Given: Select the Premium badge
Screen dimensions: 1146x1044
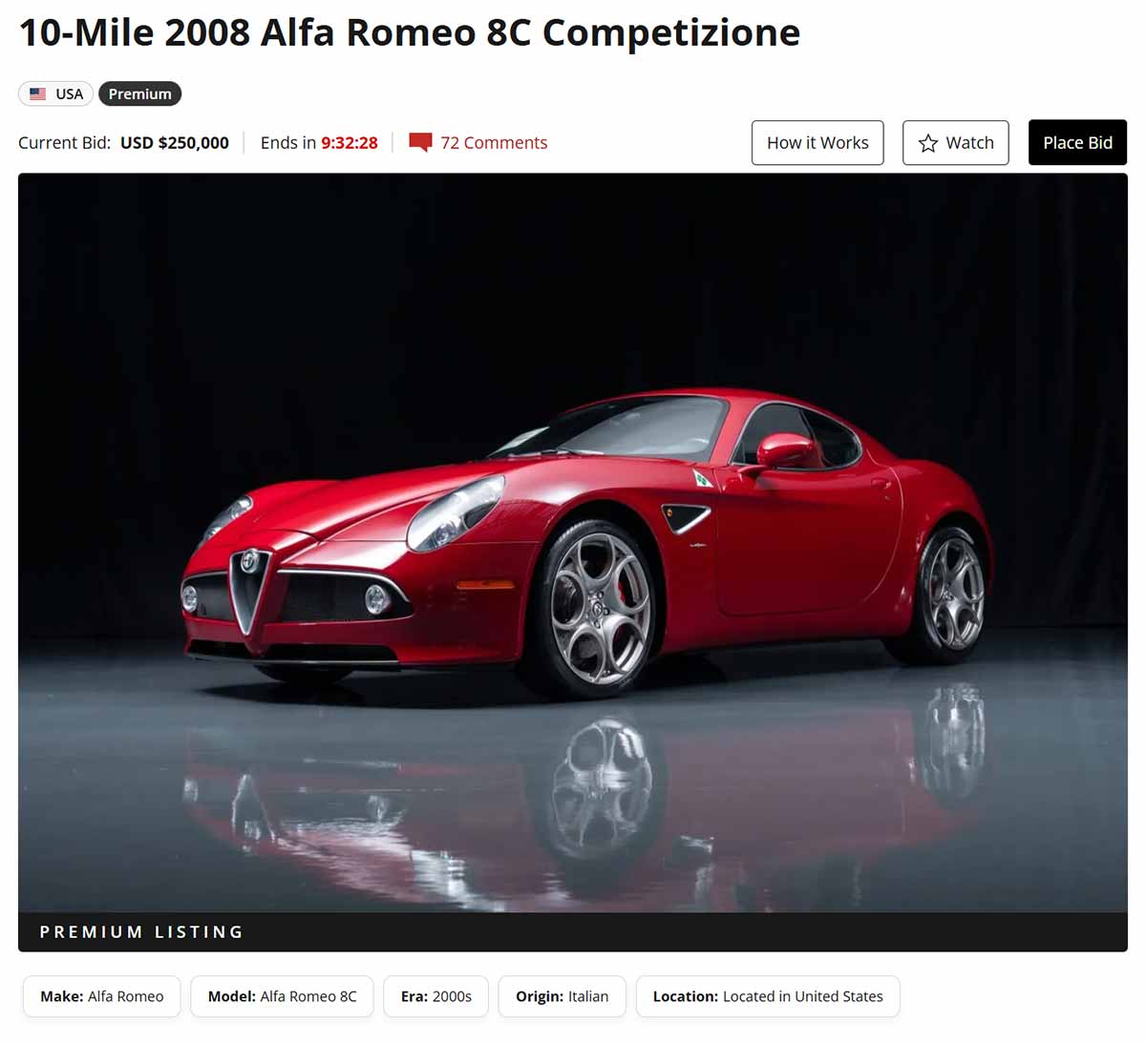Looking at the screenshot, I should coord(139,94).
